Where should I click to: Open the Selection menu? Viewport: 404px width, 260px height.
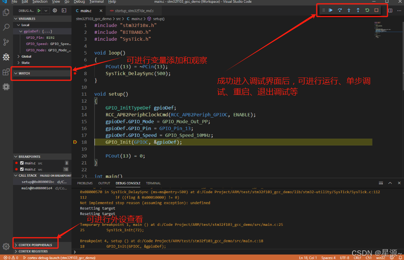(x=40, y=2)
